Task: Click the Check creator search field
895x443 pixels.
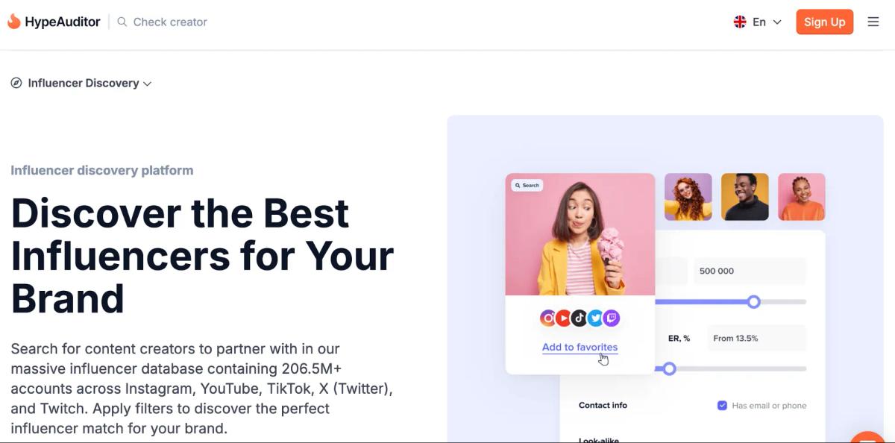Action: click(x=170, y=22)
